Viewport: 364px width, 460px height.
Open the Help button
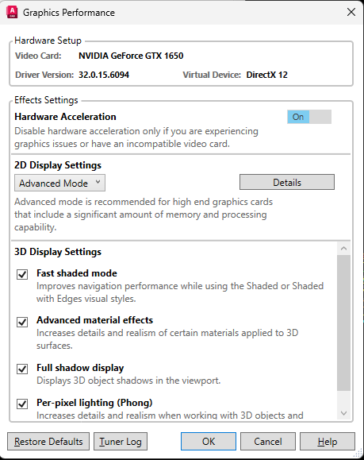[x=328, y=441]
